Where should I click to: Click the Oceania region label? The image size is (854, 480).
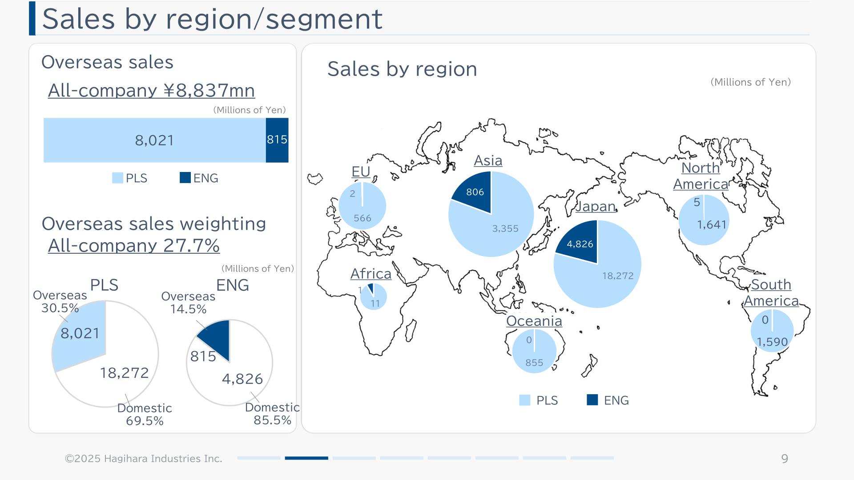click(534, 321)
